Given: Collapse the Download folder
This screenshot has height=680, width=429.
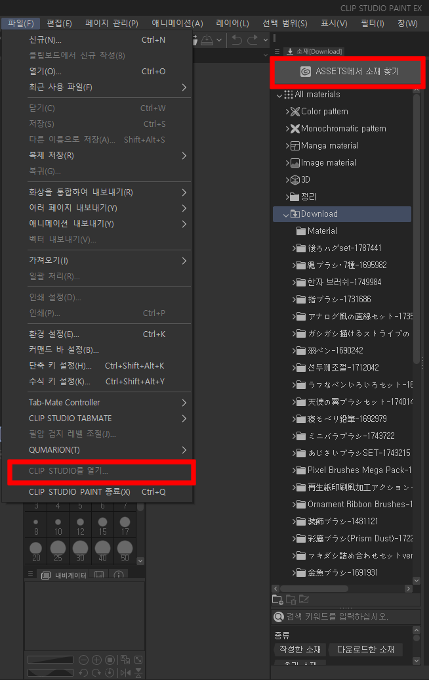Looking at the screenshot, I should (x=286, y=214).
